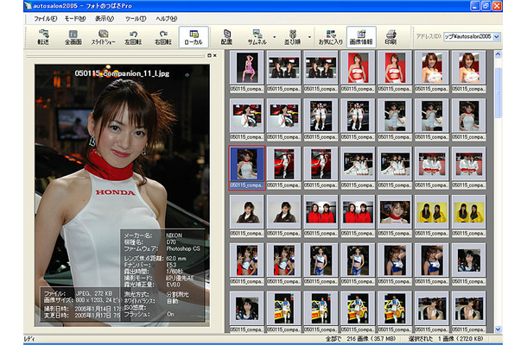Expand the アドレス address dropdown
This screenshot has width=527, height=345.
pyautogui.click(x=497, y=36)
